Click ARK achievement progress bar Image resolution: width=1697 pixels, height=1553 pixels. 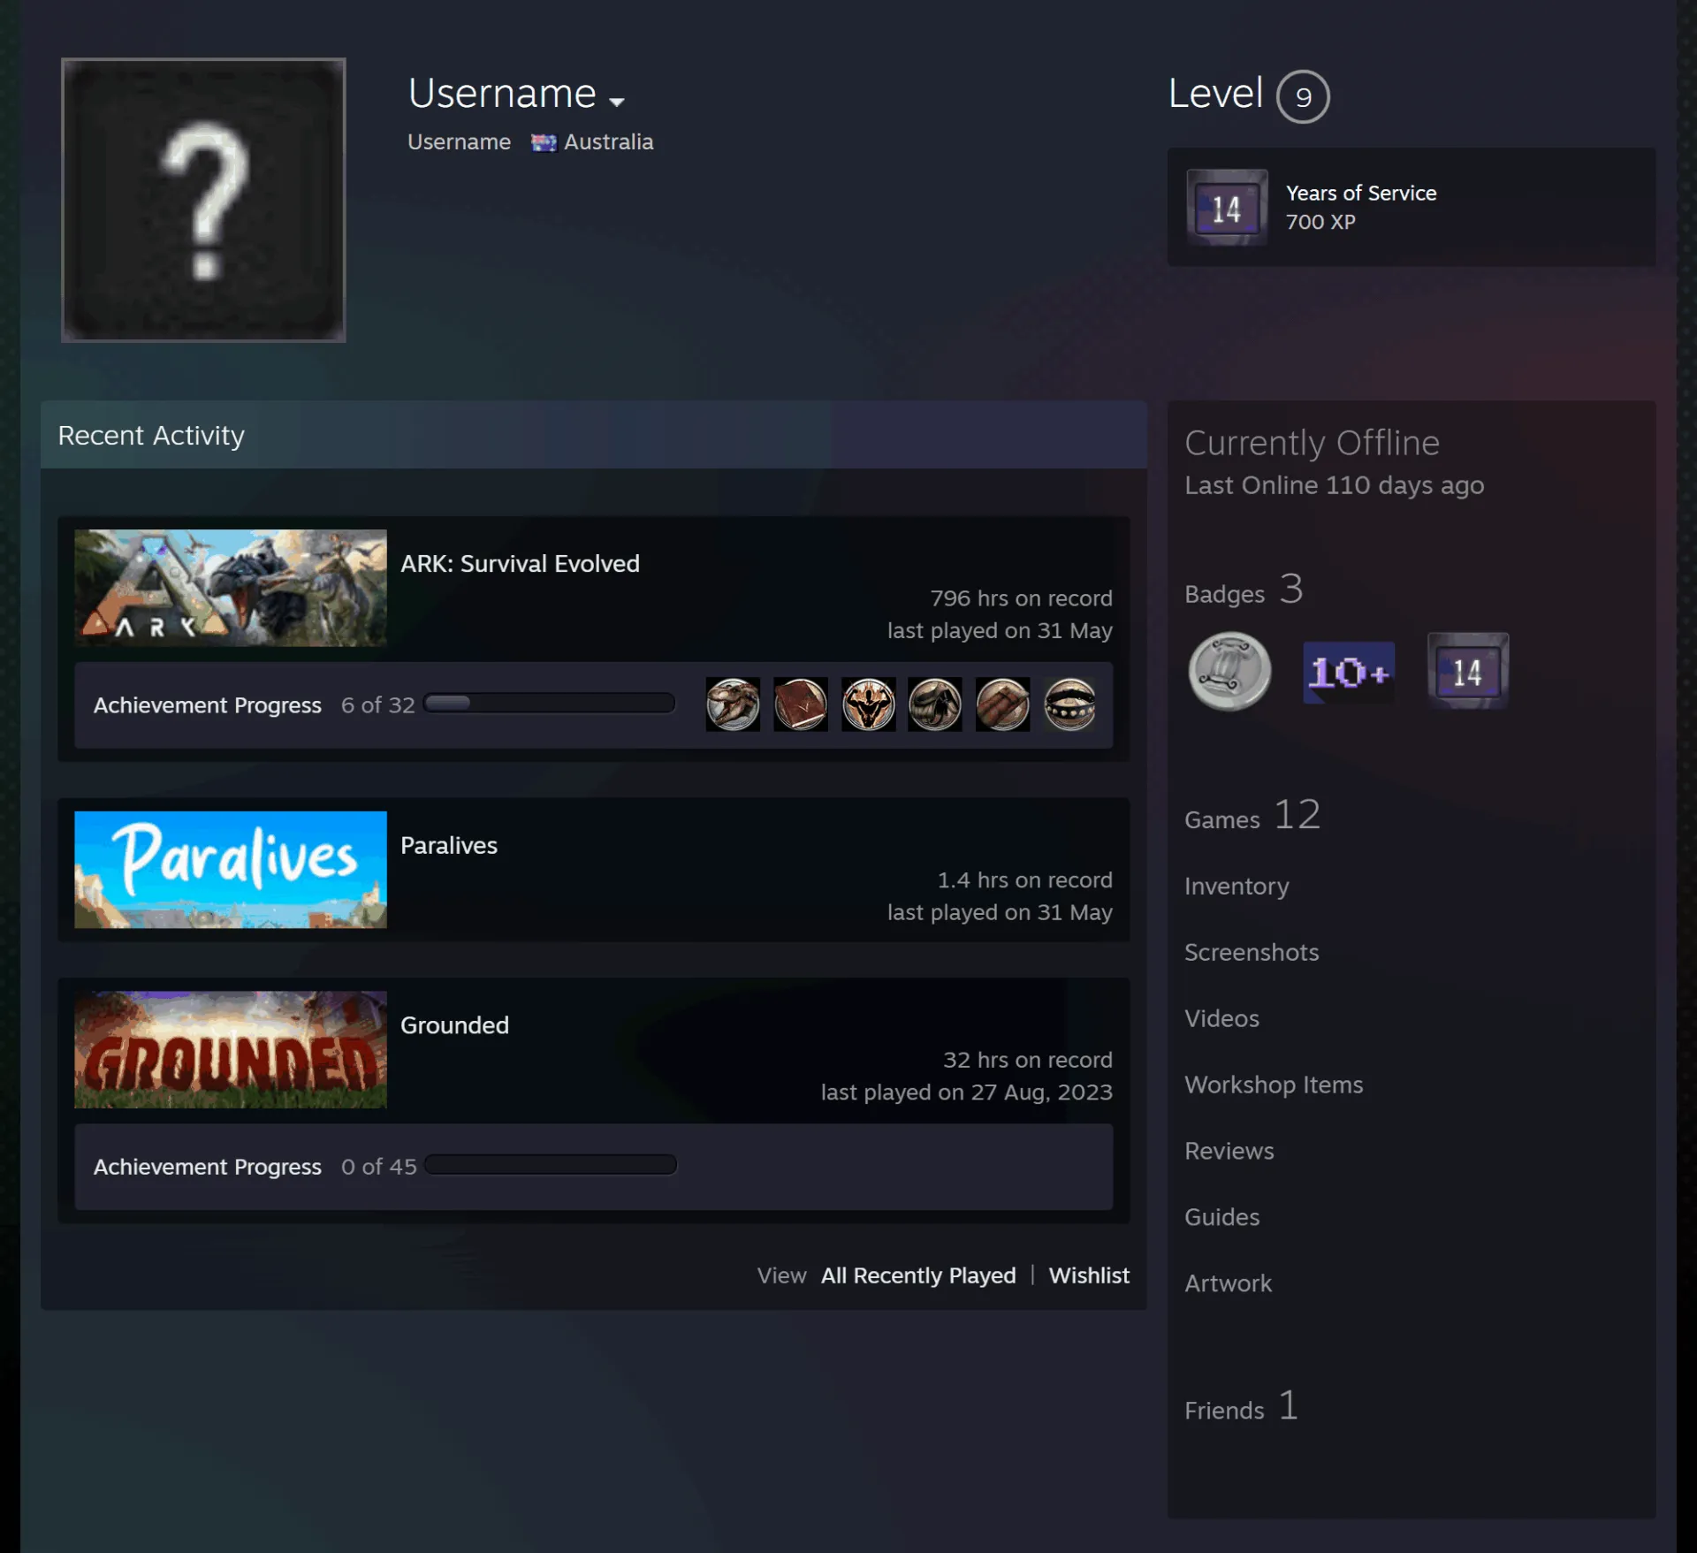coord(549,704)
